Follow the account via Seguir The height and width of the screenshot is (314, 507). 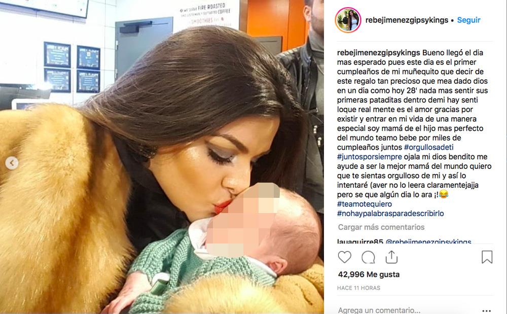pos(468,20)
